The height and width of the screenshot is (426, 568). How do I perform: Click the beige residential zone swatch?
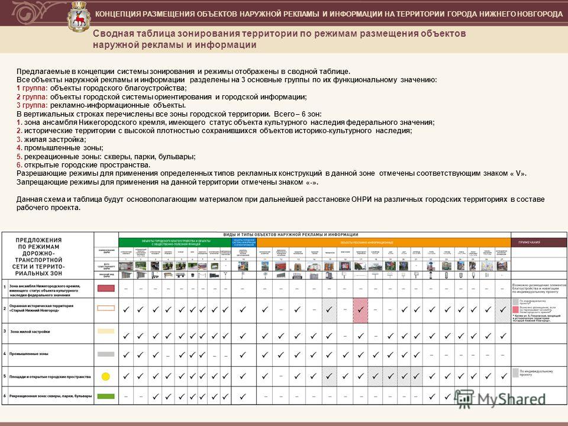pos(106,331)
